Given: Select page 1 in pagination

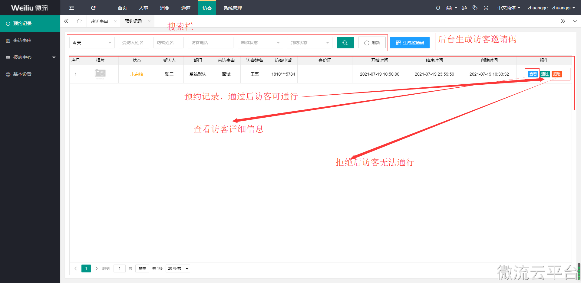Looking at the screenshot, I should coord(86,268).
